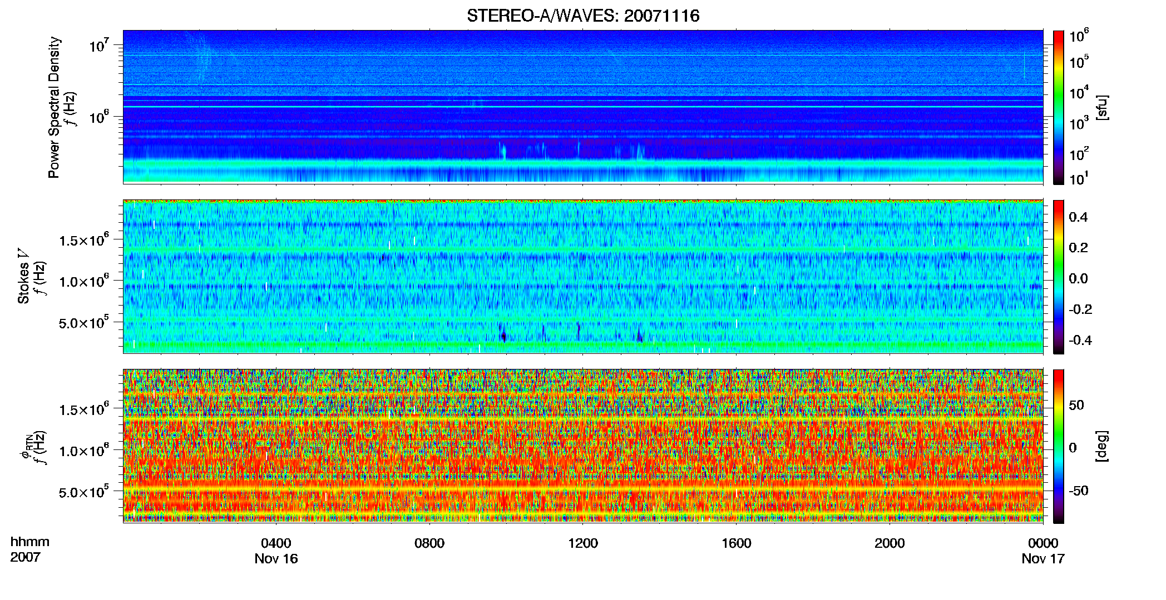Click the 2000 time axis tick label
This screenshot has height=600, width=1166.
890,543
